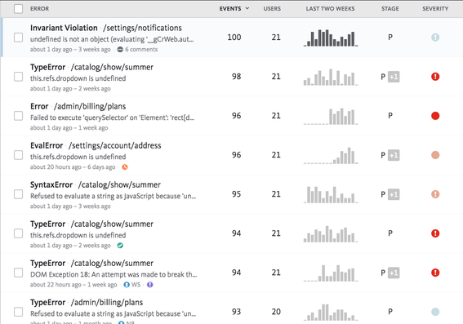This screenshot has height=324, width=463.
Task: Check the Invariant Violation row checkbox
Action: click(18, 38)
